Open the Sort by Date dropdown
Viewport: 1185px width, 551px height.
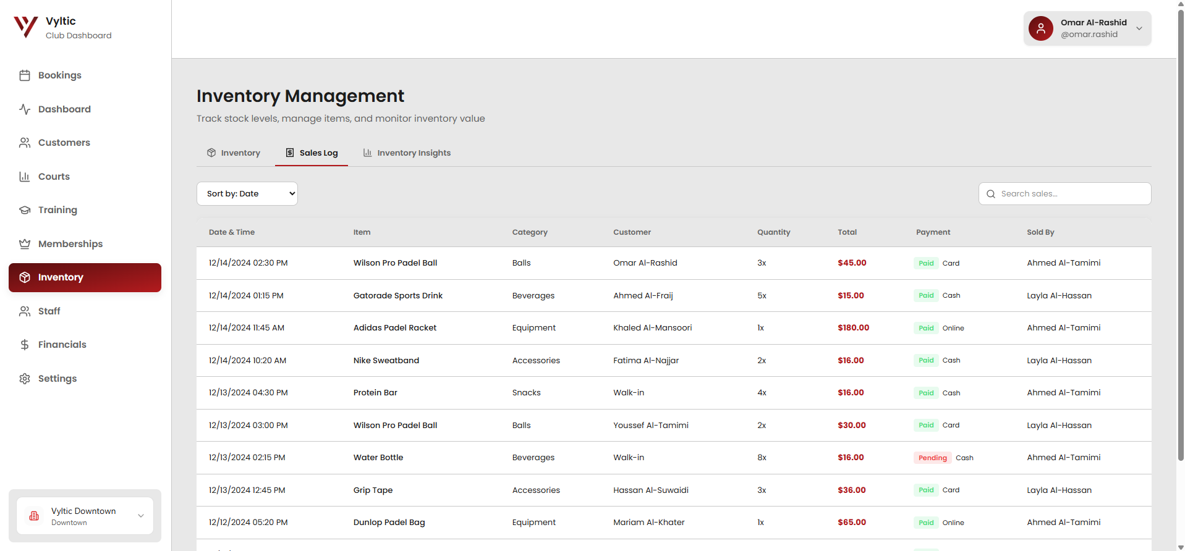click(x=247, y=194)
